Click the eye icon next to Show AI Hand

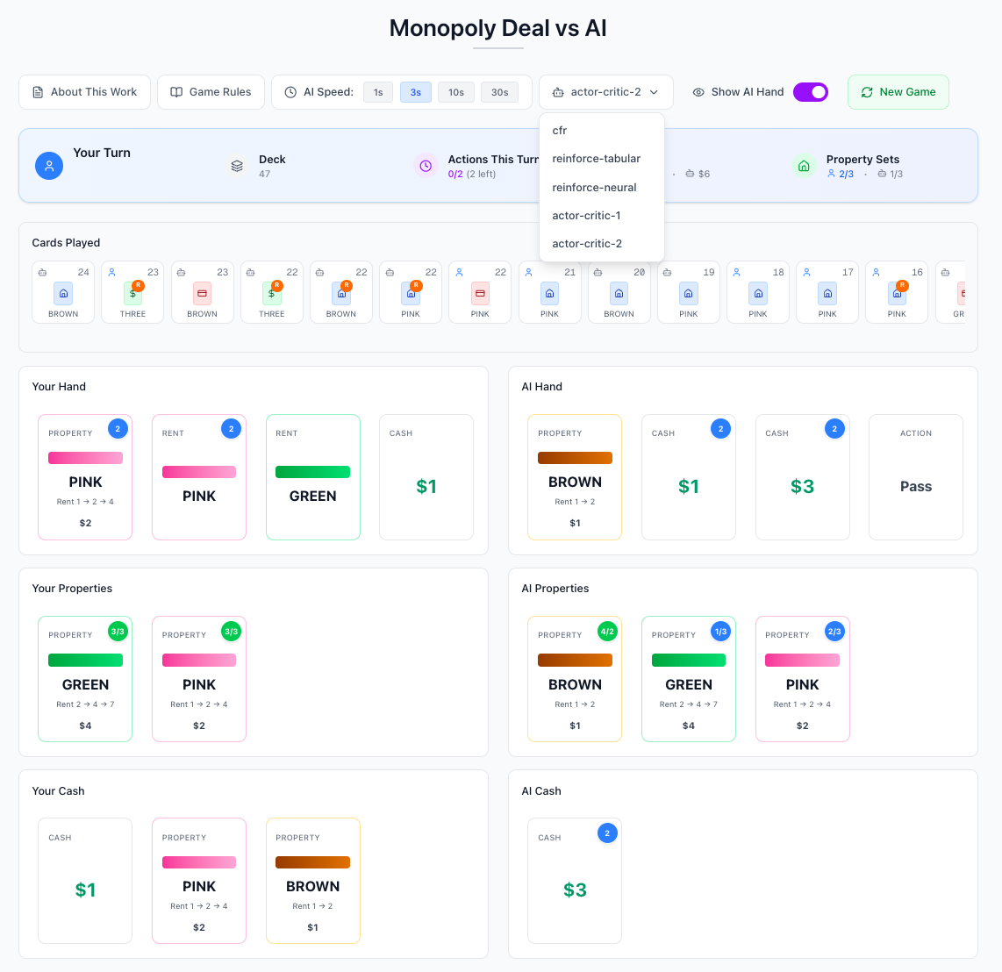pos(698,92)
